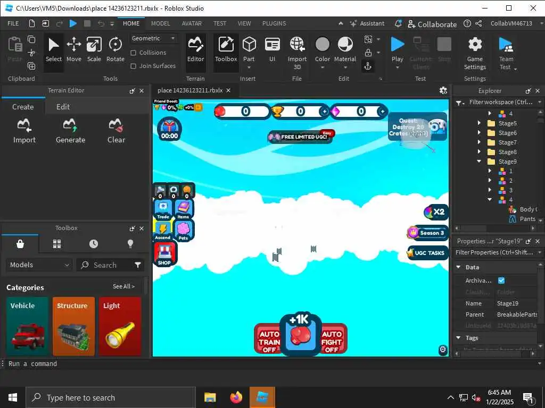Toggle Auto Train off button
This screenshot has height=408, width=545.
pyautogui.click(x=268, y=339)
